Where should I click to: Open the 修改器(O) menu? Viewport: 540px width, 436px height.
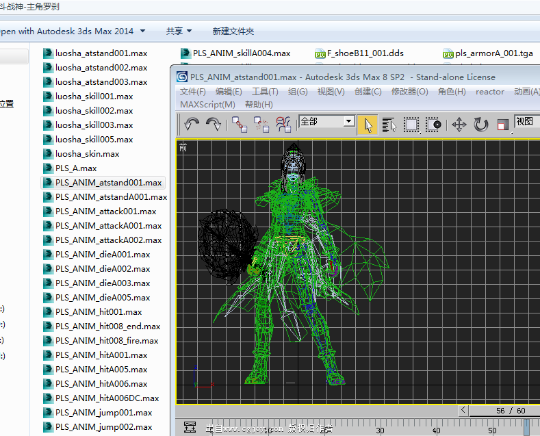[x=409, y=91]
